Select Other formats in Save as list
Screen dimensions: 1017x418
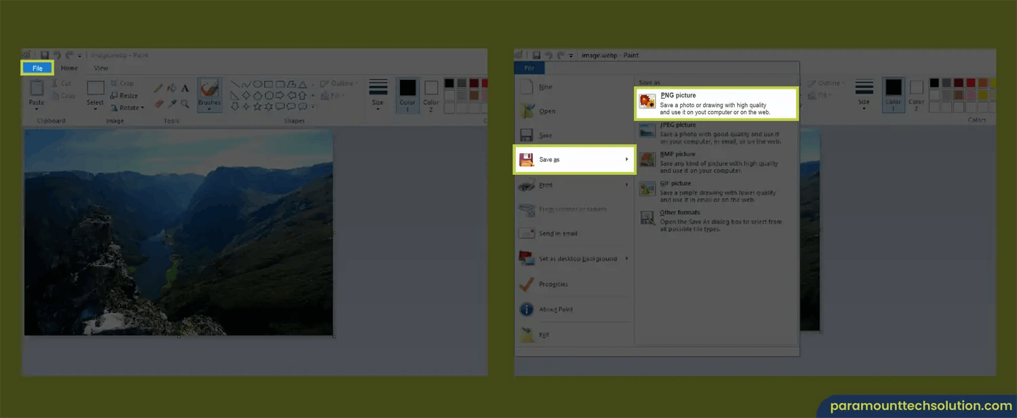717,221
